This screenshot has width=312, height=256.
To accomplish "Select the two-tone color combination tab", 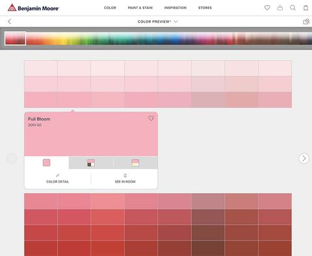I will pos(135,162).
